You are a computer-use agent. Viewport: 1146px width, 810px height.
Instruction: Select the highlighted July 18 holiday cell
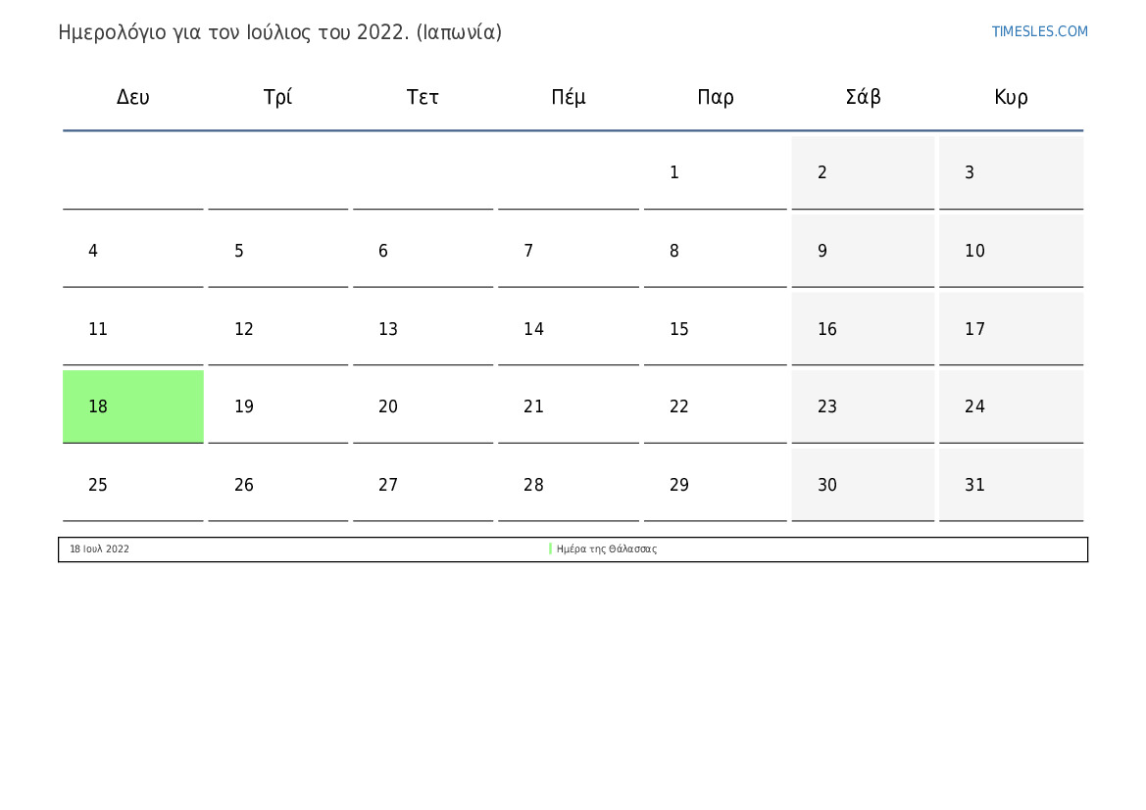133,406
